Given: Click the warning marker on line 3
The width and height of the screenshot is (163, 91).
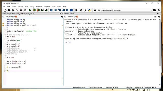Looking at the screenshot, I should 3,24.
